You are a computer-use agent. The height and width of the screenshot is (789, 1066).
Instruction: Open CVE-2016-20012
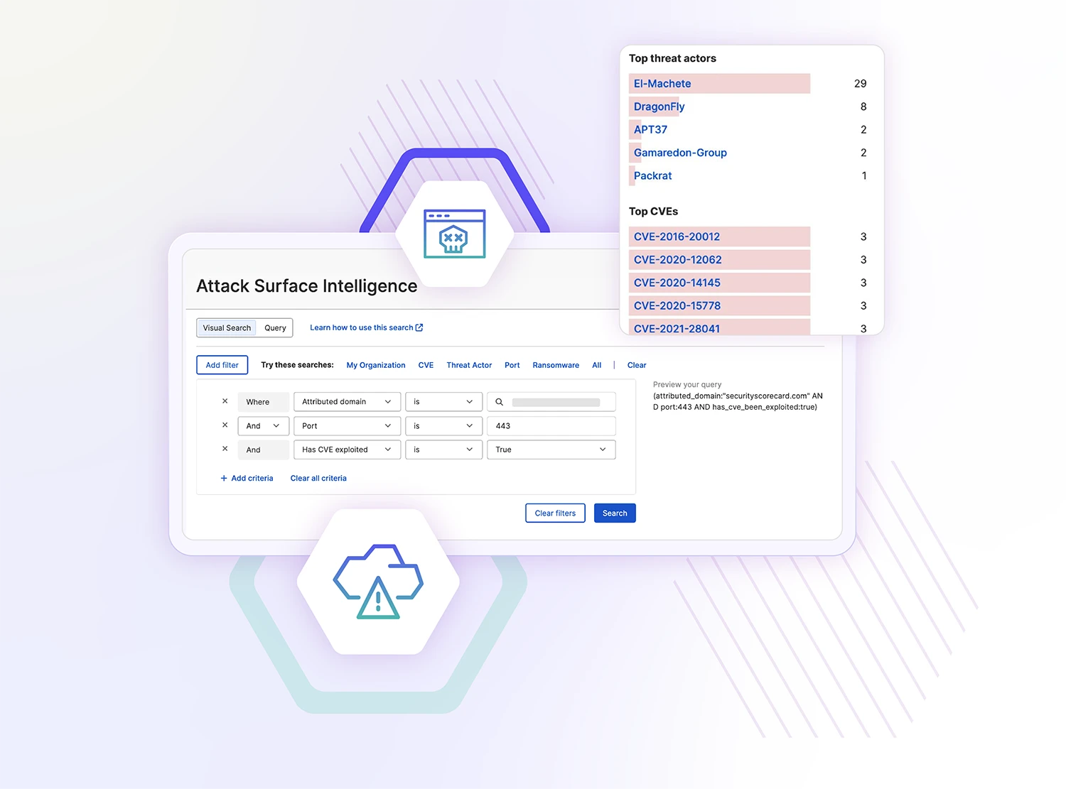[x=677, y=236]
